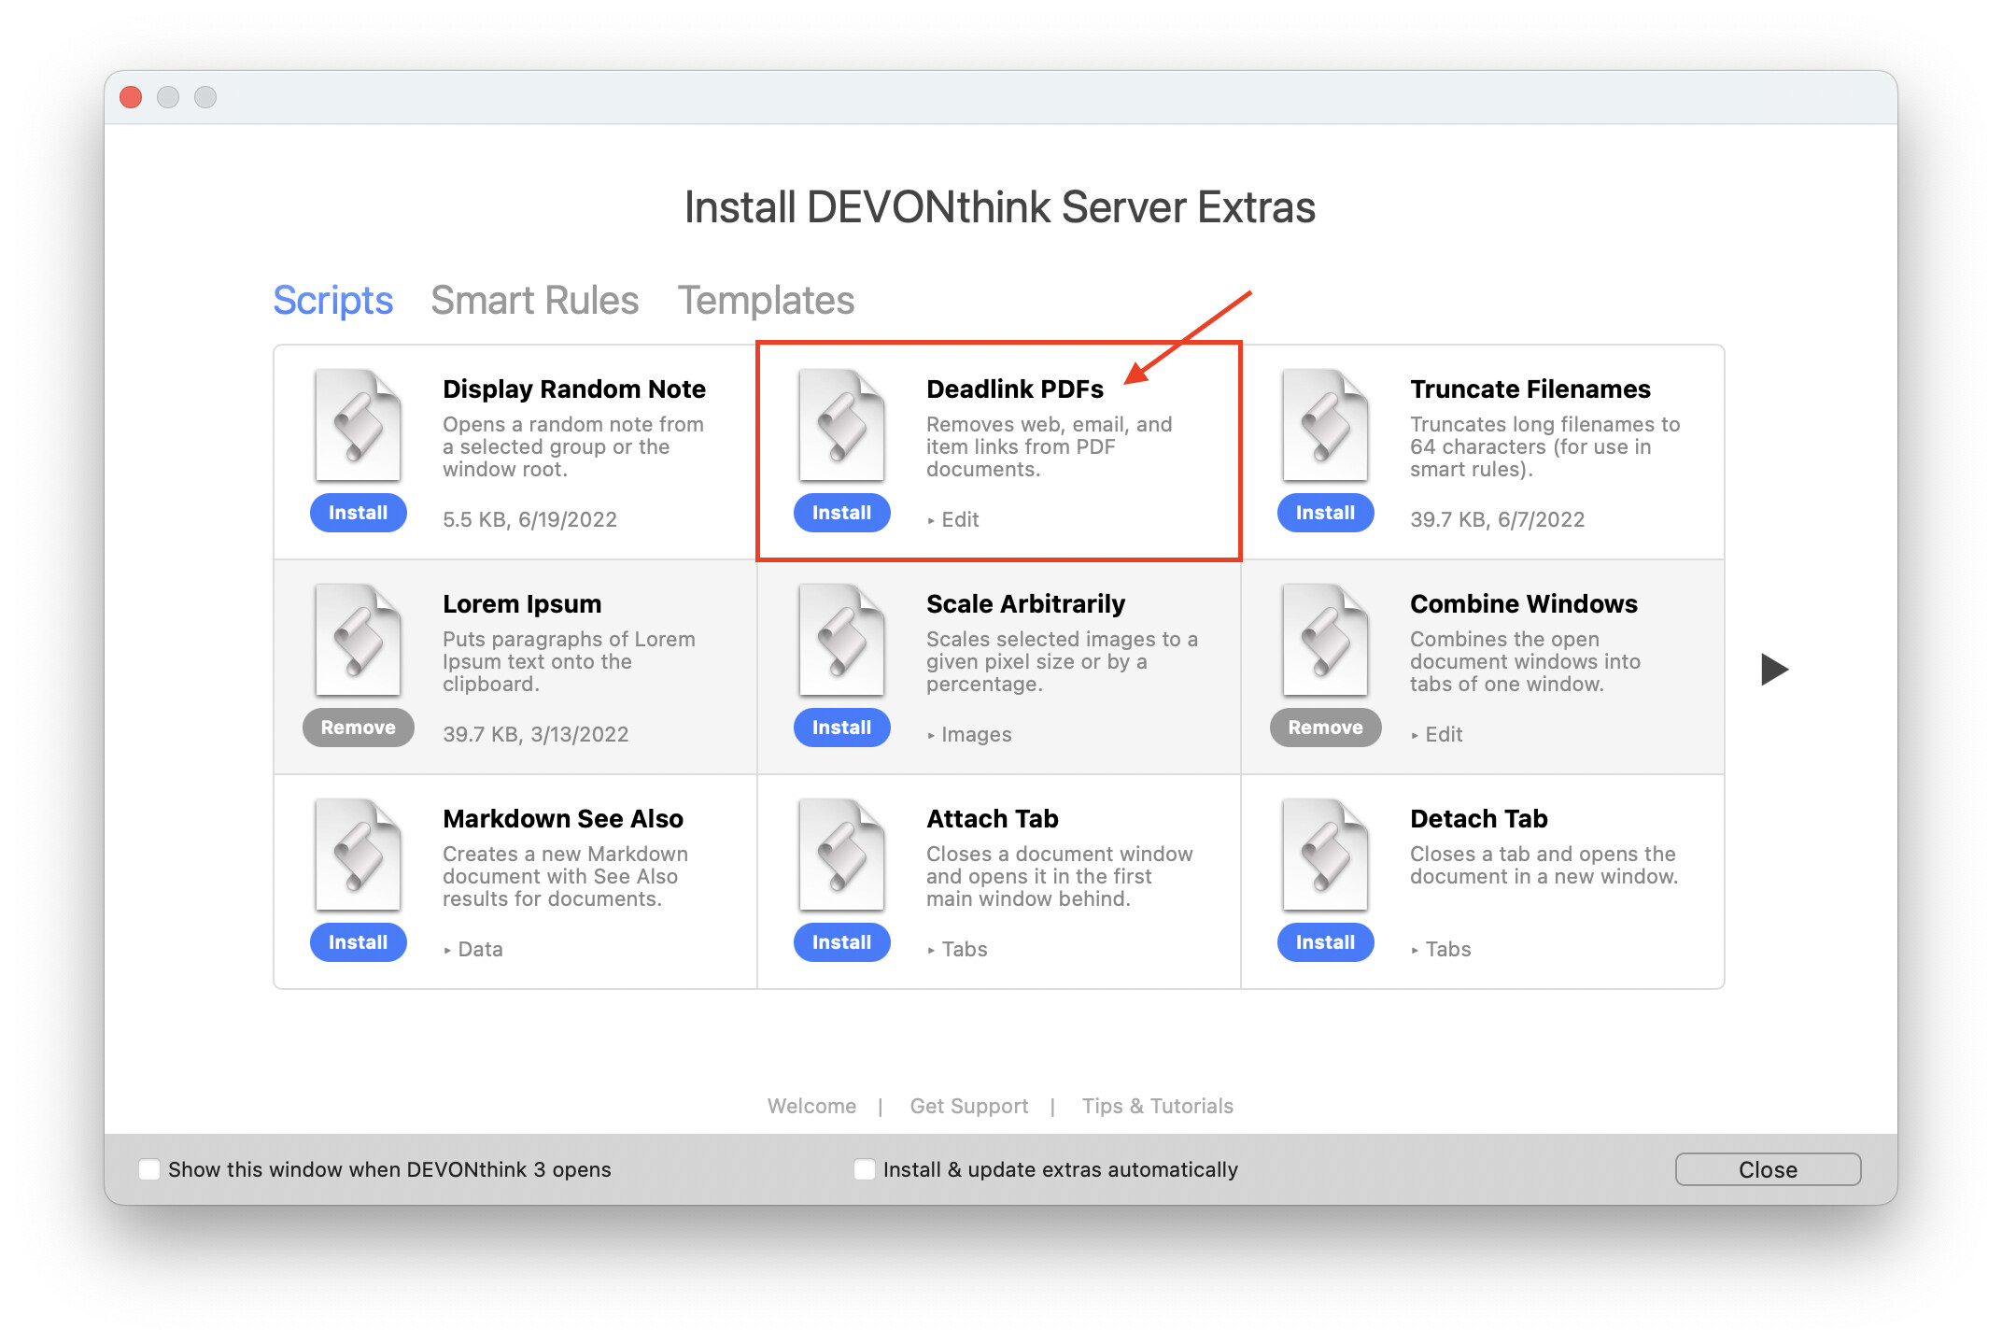Close the window with the red button
Viewport: 2002px width, 1343px height.
click(131, 97)
